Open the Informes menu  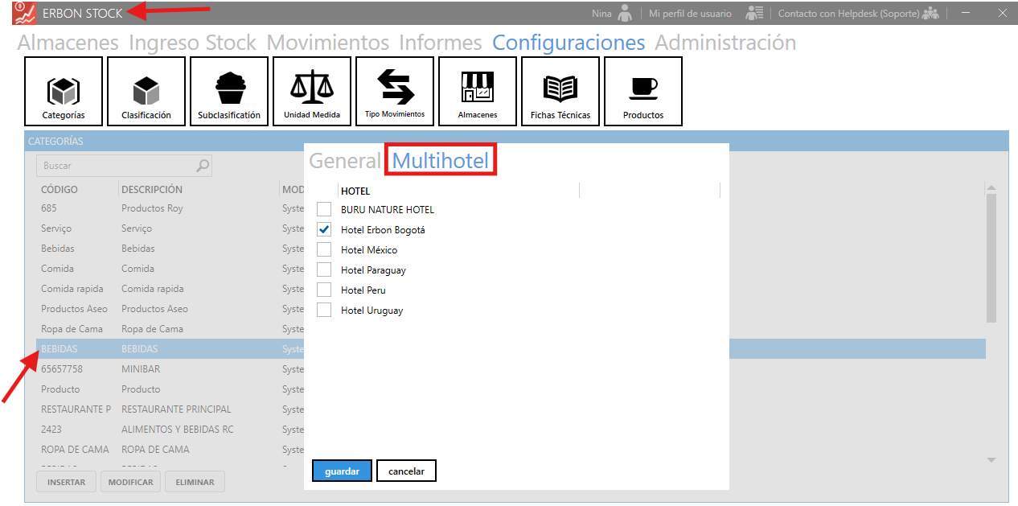point(440,43)
